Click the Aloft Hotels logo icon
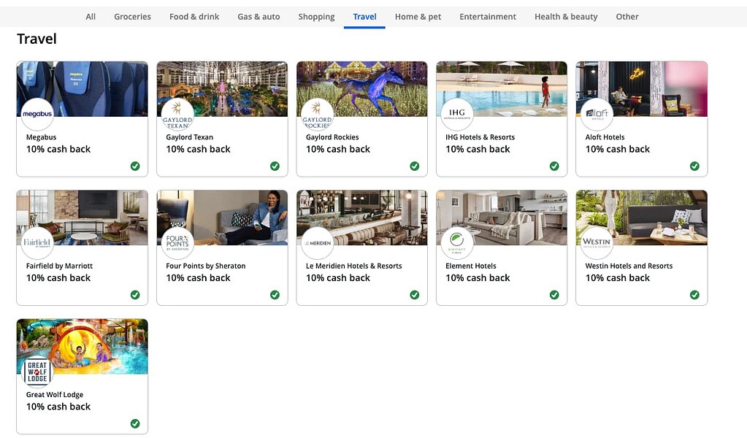The height and width of the screenshot is (438, 747). (x=597, y=115)
